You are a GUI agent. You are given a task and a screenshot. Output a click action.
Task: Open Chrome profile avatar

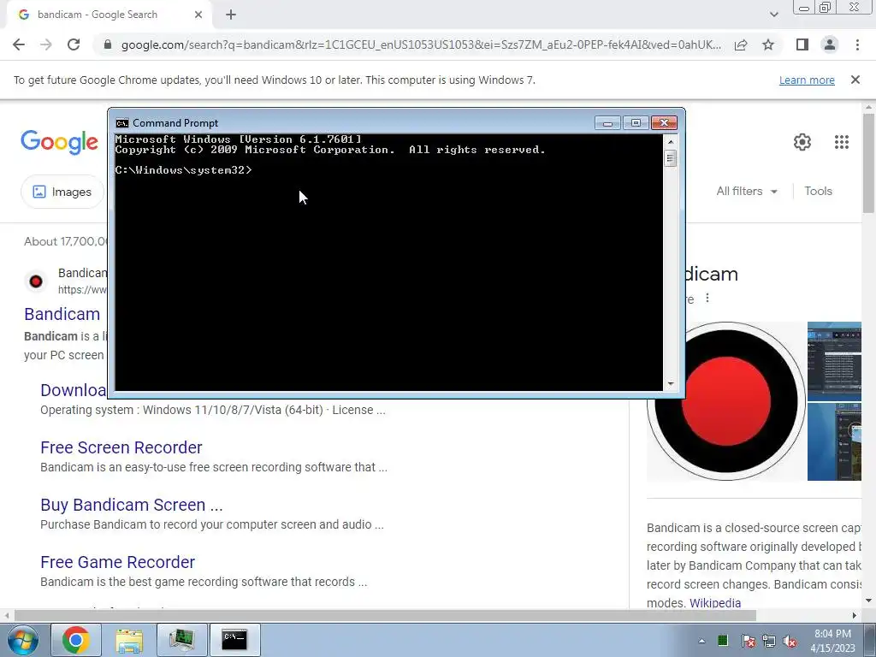(x=830, y=44)
